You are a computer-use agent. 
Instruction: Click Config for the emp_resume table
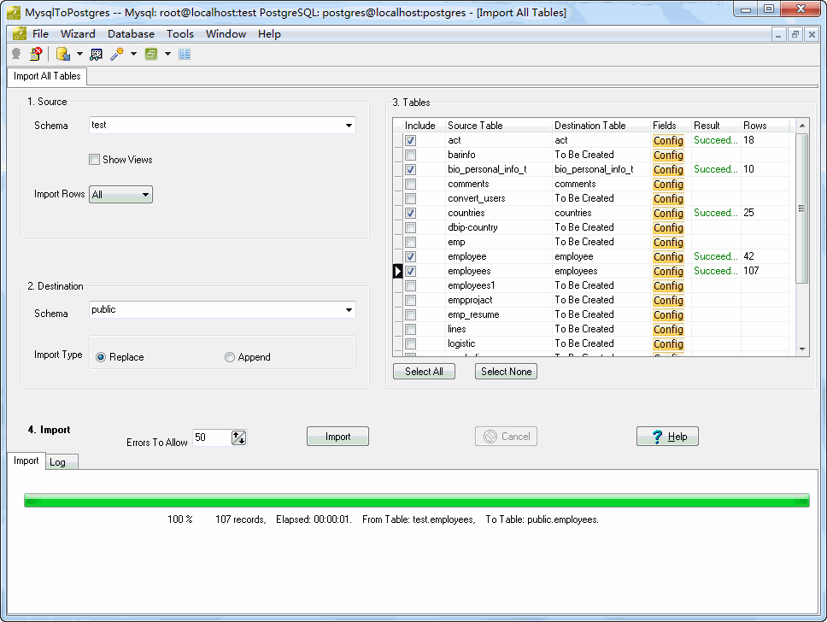tap(668, 314)
